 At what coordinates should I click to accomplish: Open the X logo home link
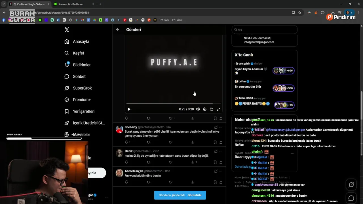pyautogui.click(x=67, y=30)
